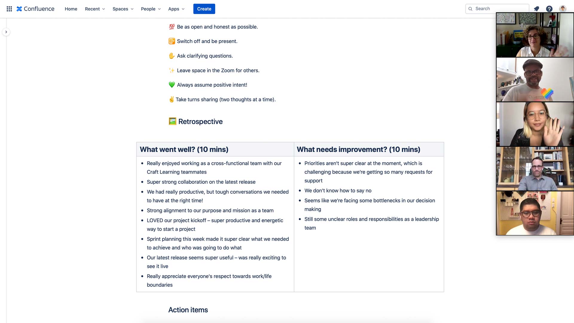Select Home menu item

[x=71, y=9]
